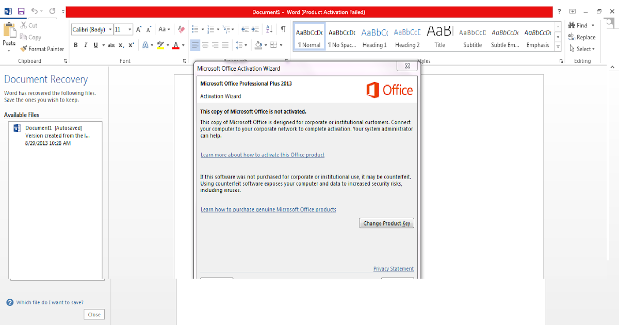Open the highlight color dropdown arrow
This screenshot has width=619, height=325.
coord(168,45)
